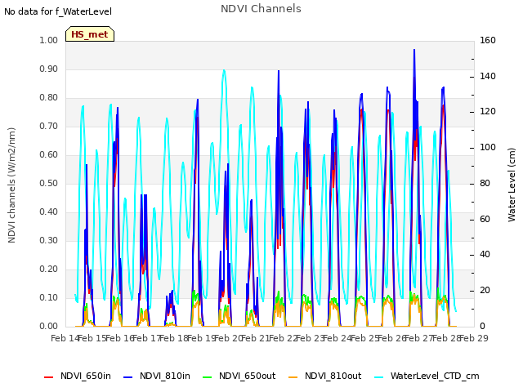Click the 'No data for f_WaterLevel' message
Viewport: 523px width, 392px height.
[x=58, y=11]
